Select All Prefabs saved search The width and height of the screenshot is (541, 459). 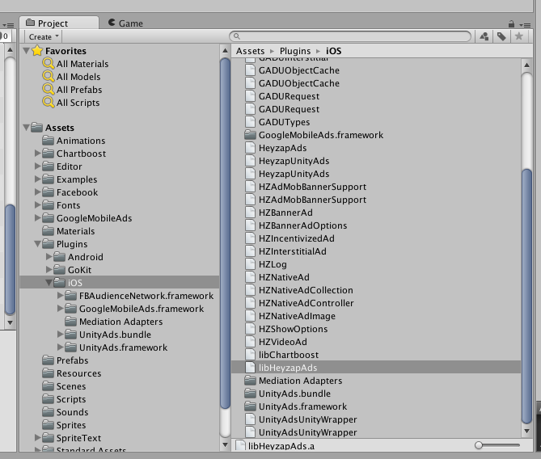(x=79, y=90)
